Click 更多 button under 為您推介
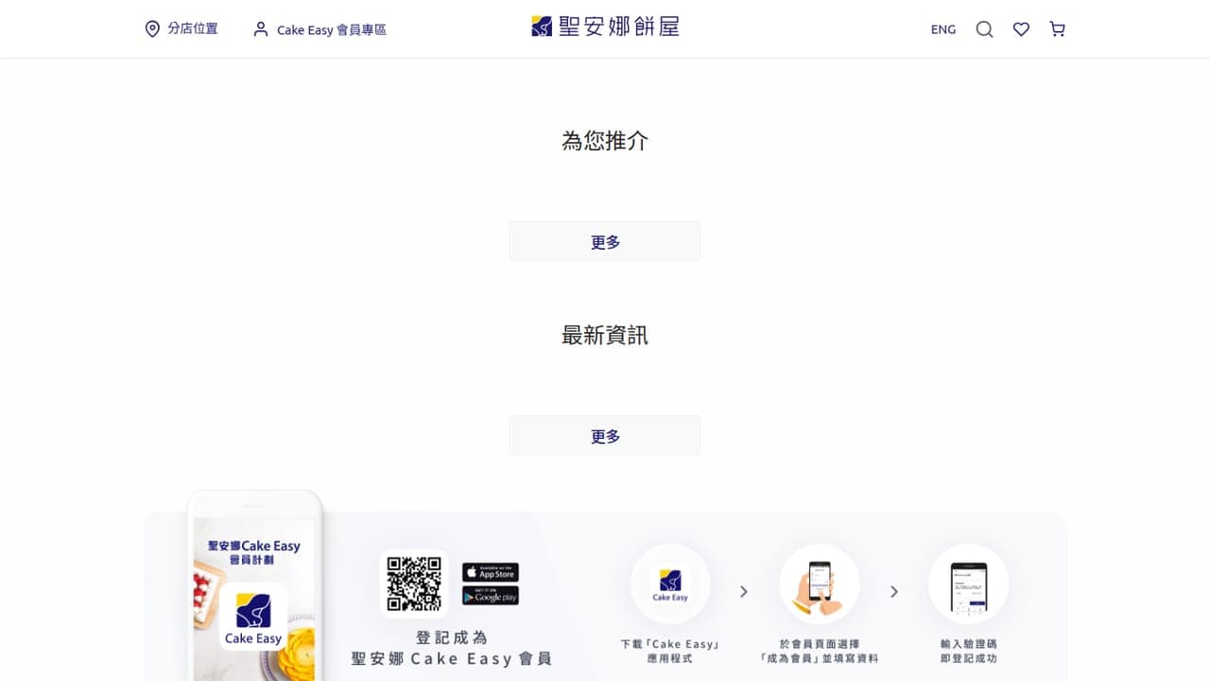Screen dimensions: 1210x681 (x=605, y=242)
